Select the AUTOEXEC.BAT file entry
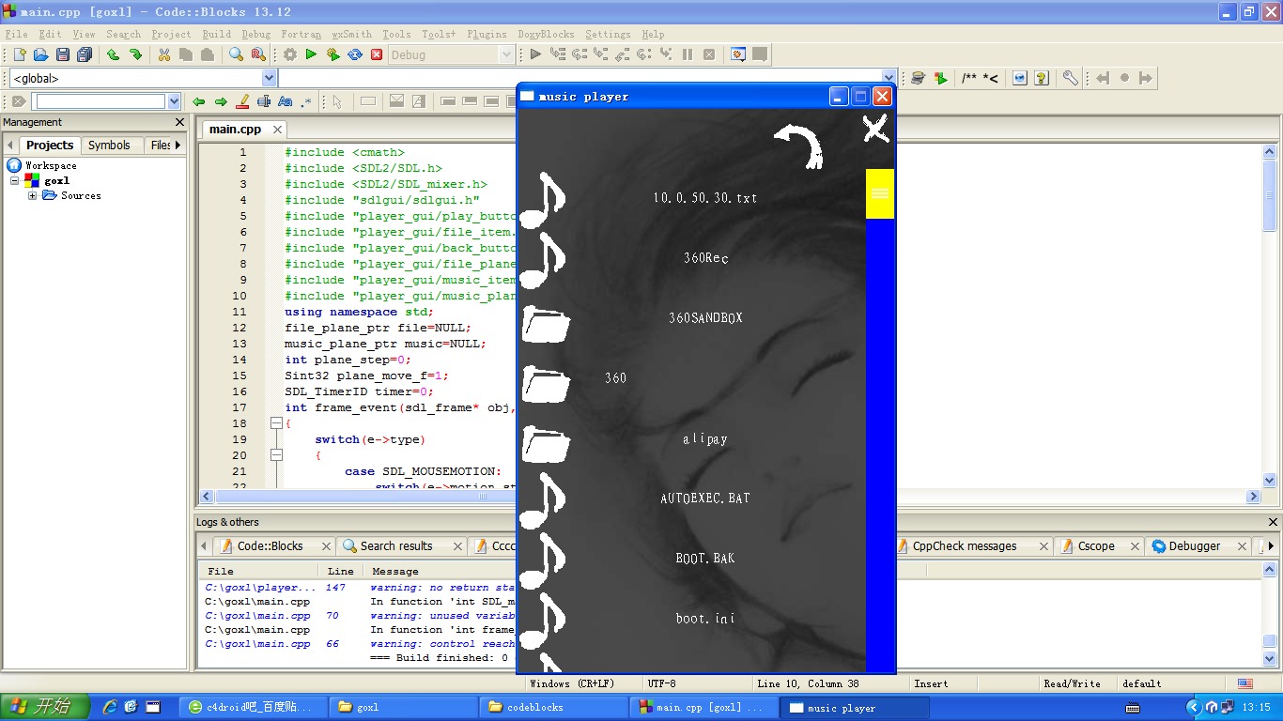Viewport: 1283px width, 721px height. 704,499
